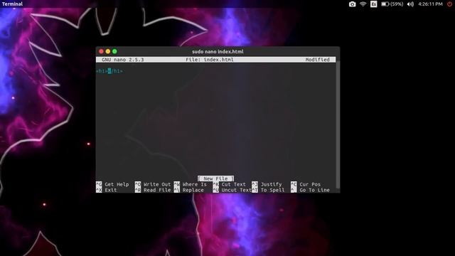455x256 pixels.
Task: Click the Terminal application title in top bar
Action: coord(12,4)
